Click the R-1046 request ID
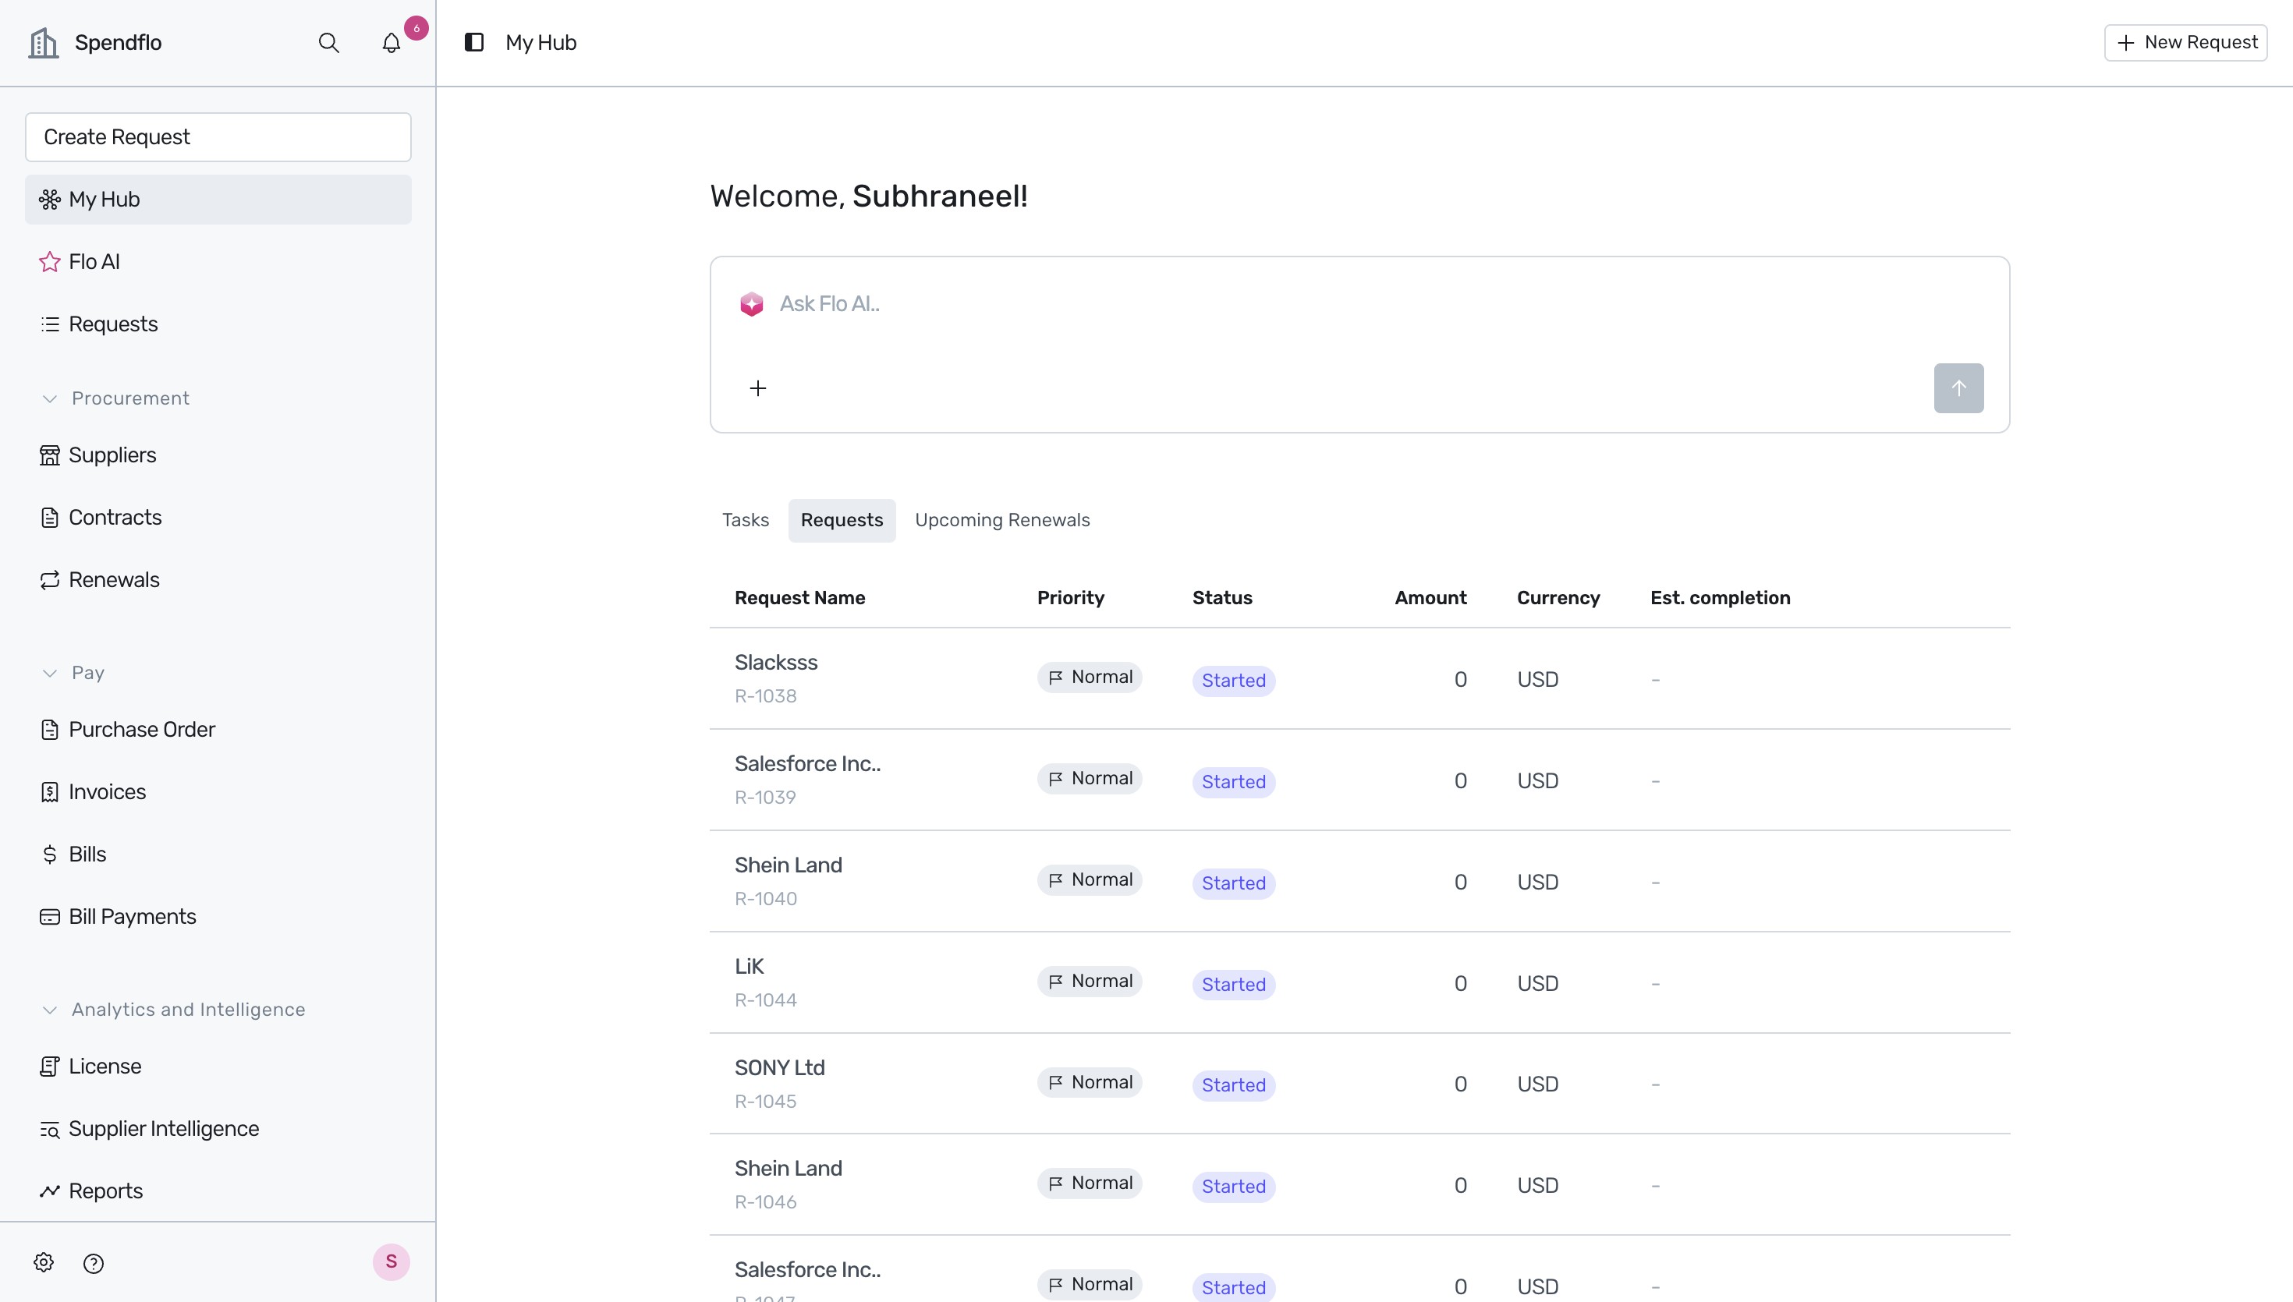This screenshot has width=2293, height=1302. click(x=766, y=1203)
